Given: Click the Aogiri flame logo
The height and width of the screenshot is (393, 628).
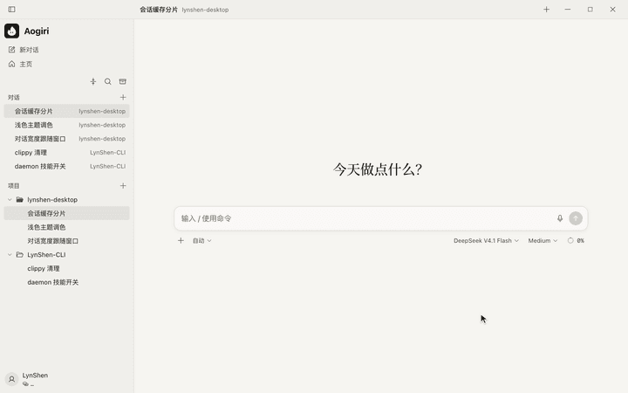Looking at the screenshot, I should 11,31.
